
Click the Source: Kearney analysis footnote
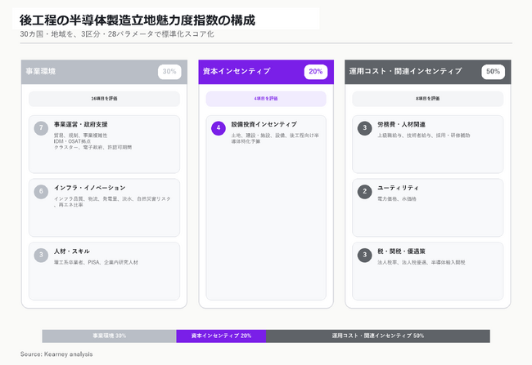[56, 354]
